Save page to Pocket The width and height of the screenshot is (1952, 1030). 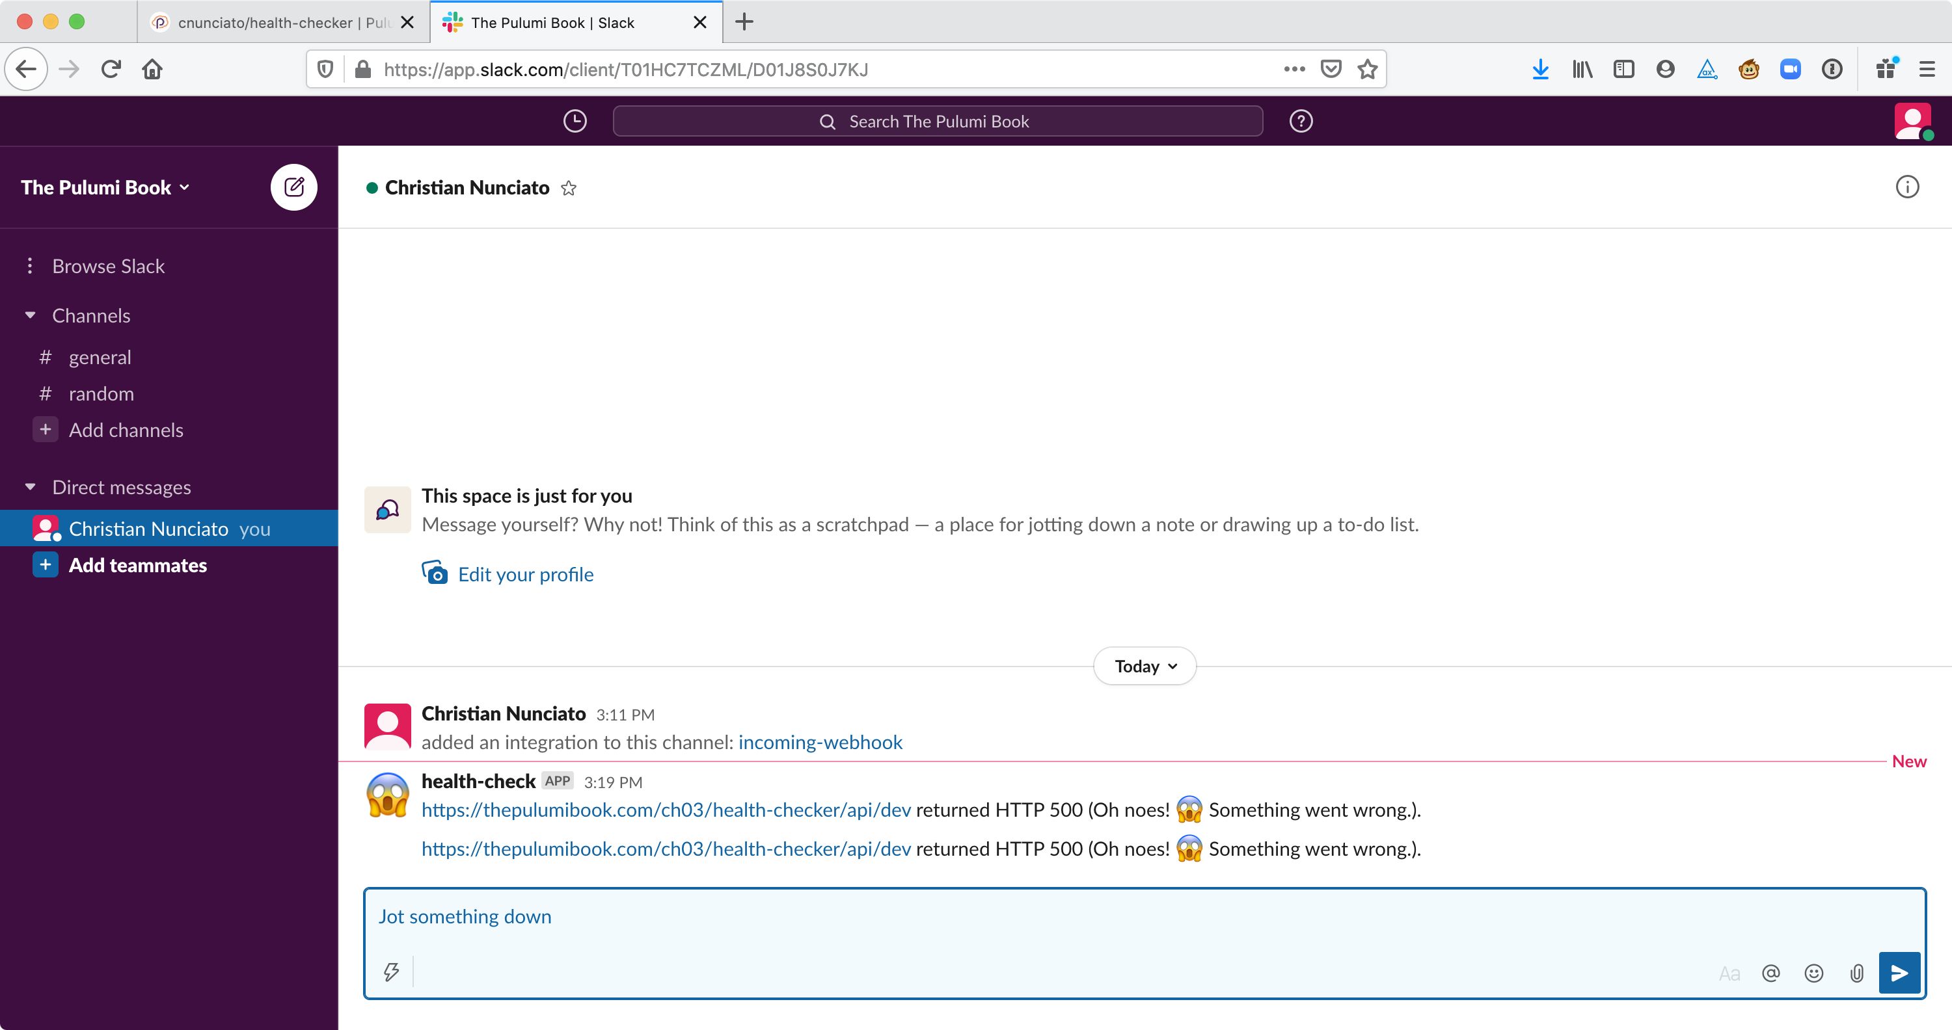(1331, 69)
